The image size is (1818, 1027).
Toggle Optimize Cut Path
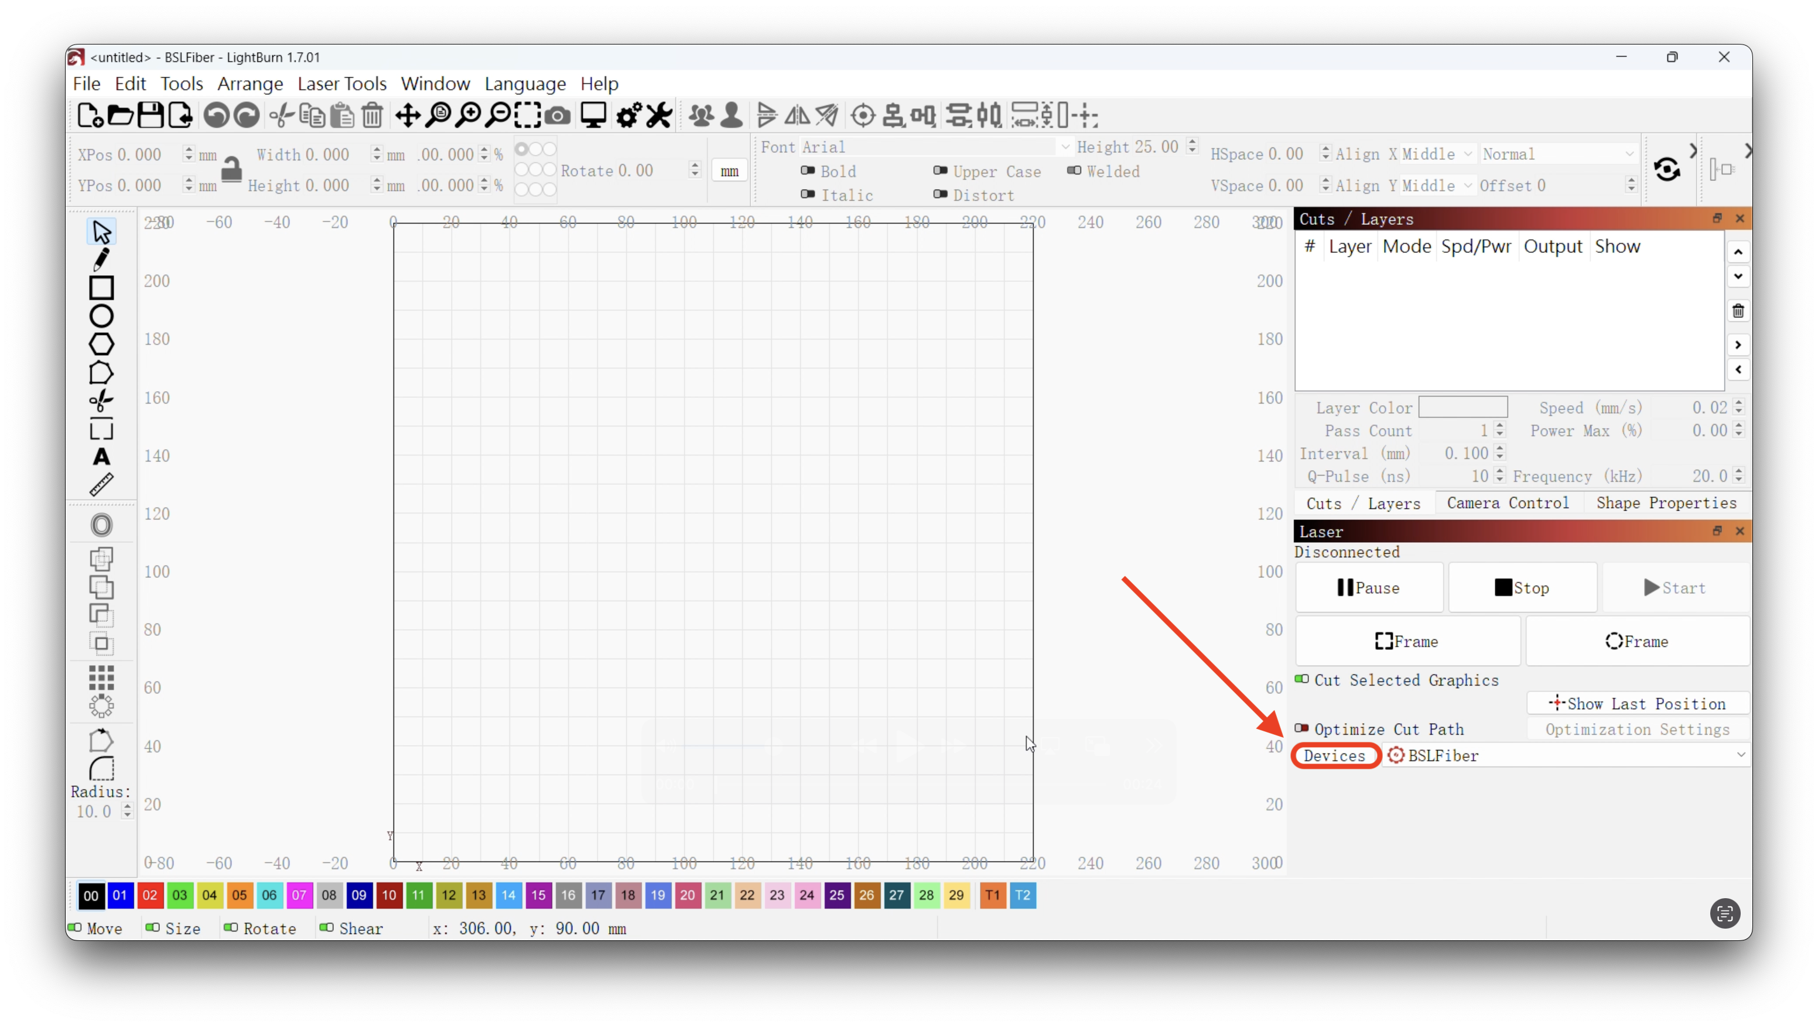tap(1301, 728)
